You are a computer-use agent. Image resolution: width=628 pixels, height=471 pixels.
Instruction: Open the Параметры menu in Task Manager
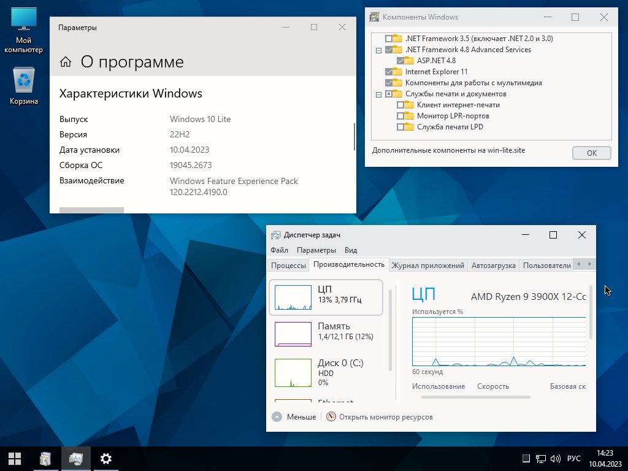click(x=316, y=250)
